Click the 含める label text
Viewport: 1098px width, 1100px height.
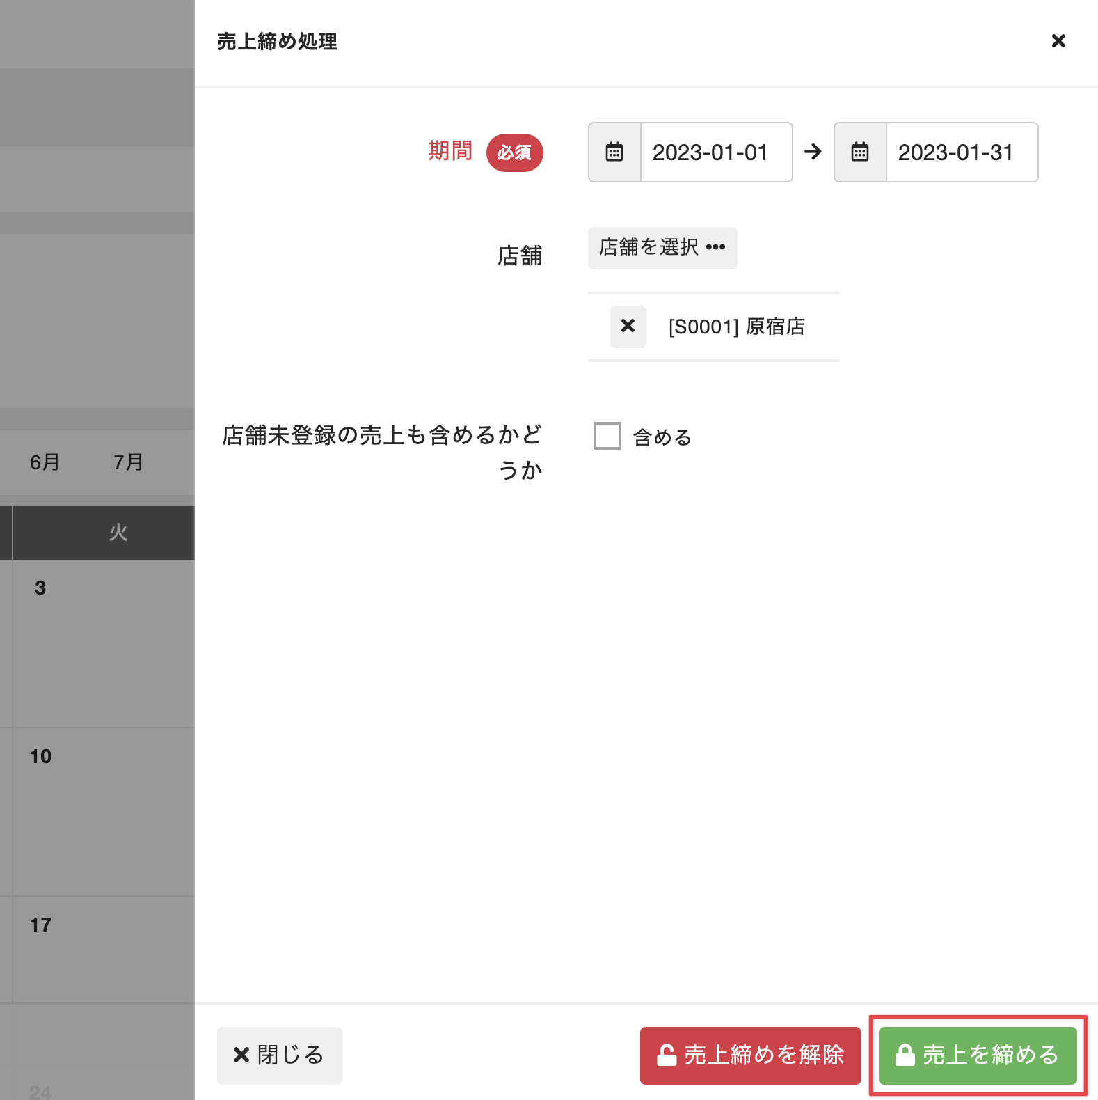pos(662,437)
